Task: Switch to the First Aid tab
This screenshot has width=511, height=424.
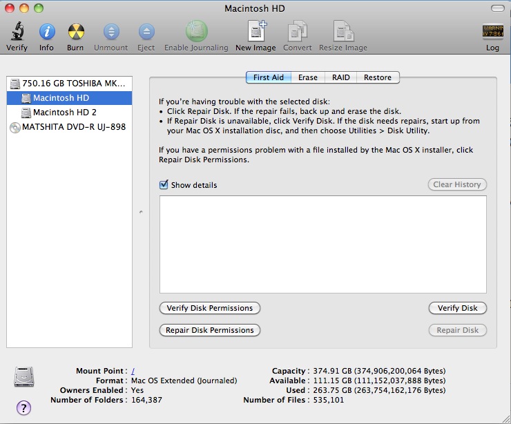Action: [x=269, y=77]
